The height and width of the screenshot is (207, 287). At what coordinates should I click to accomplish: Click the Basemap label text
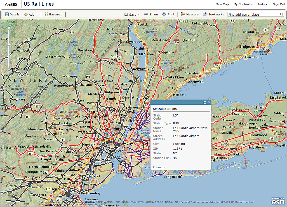[x=56, y=14]
